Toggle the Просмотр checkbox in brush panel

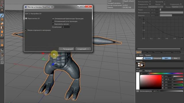[x=164, y=2]
